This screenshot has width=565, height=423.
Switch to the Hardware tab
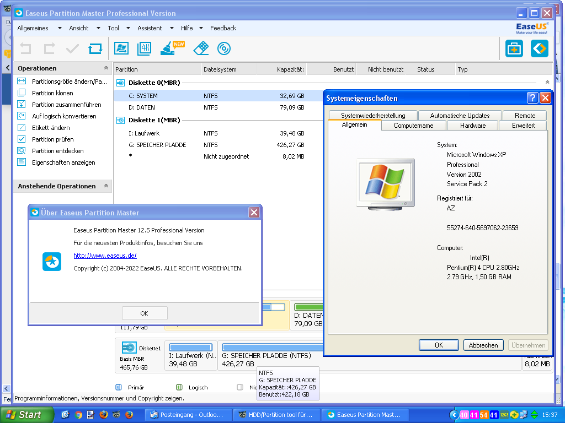(473, 126)
